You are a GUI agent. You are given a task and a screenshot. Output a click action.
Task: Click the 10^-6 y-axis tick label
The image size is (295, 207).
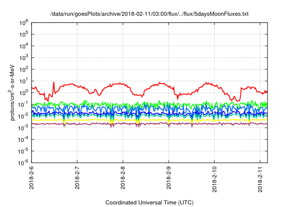pyautogui.click(x=23, y=163)
